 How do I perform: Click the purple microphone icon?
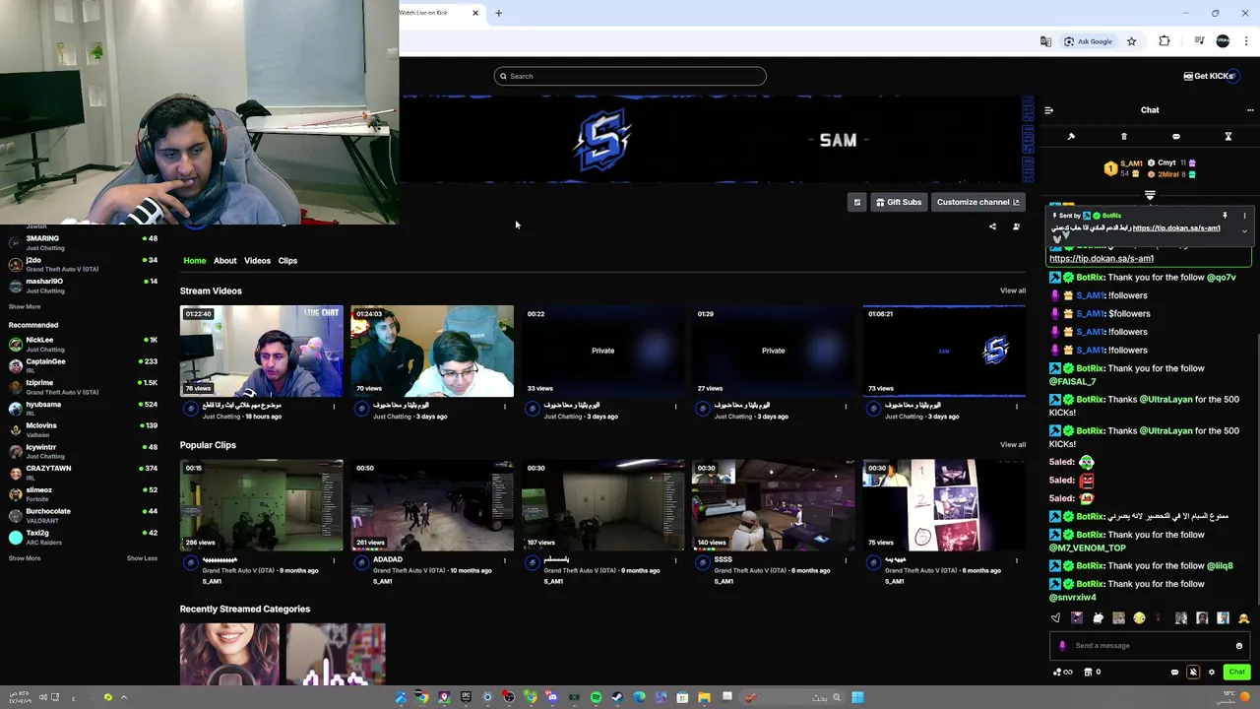pyautogui.click(x=1062, y=646)
